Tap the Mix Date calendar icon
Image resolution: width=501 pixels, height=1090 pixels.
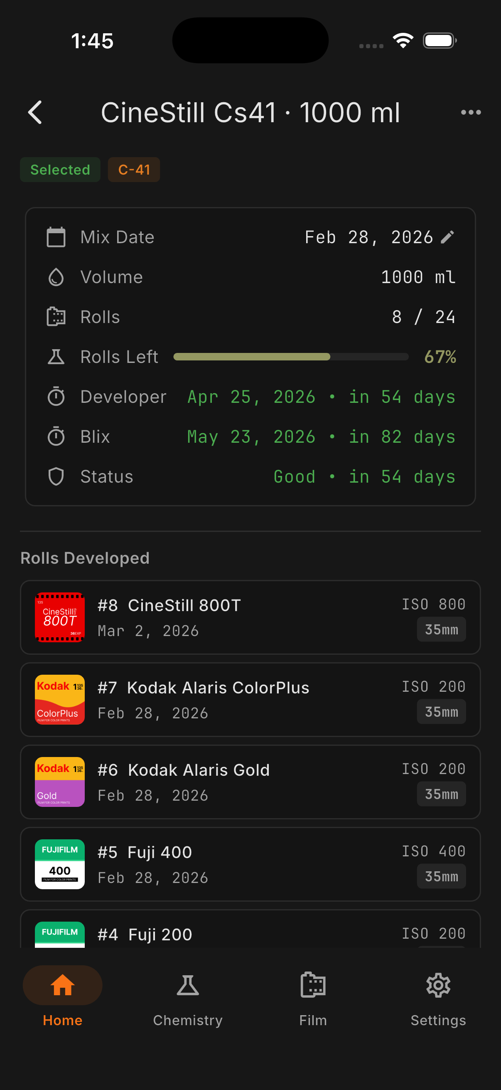point(56,237)
